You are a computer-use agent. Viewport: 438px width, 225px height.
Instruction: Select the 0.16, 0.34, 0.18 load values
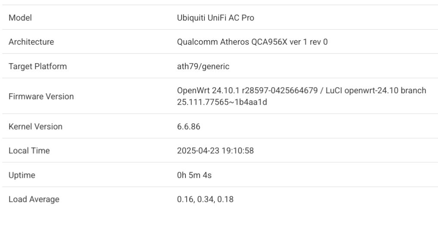[x=205, y=199]
